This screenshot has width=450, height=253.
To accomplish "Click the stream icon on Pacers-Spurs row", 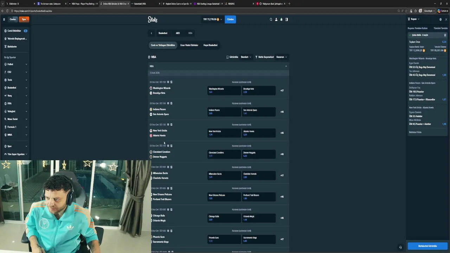I will (x=168, y=103).
